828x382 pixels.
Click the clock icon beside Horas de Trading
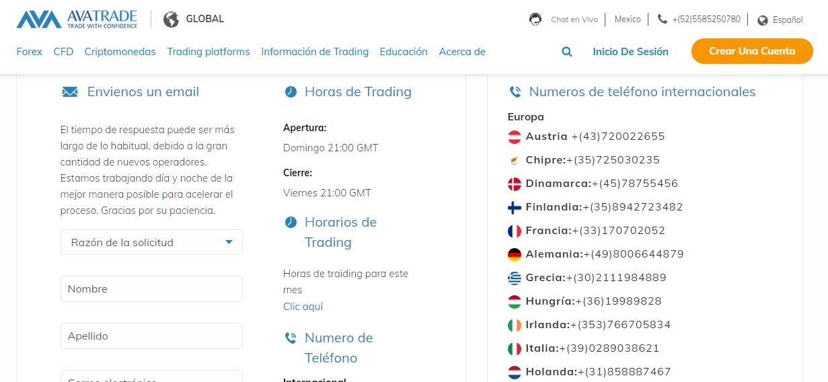coord(291,92)
